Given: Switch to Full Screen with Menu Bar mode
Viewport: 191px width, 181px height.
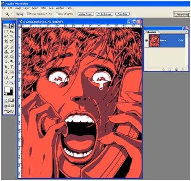Looking at the screenshot, I should pyautogui.click(x=9, y=106).
